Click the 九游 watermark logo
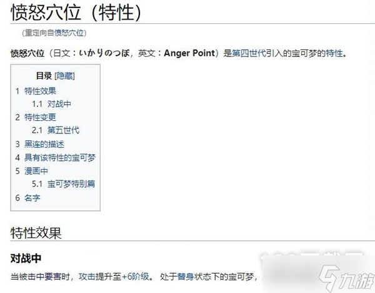 point(347,278)
